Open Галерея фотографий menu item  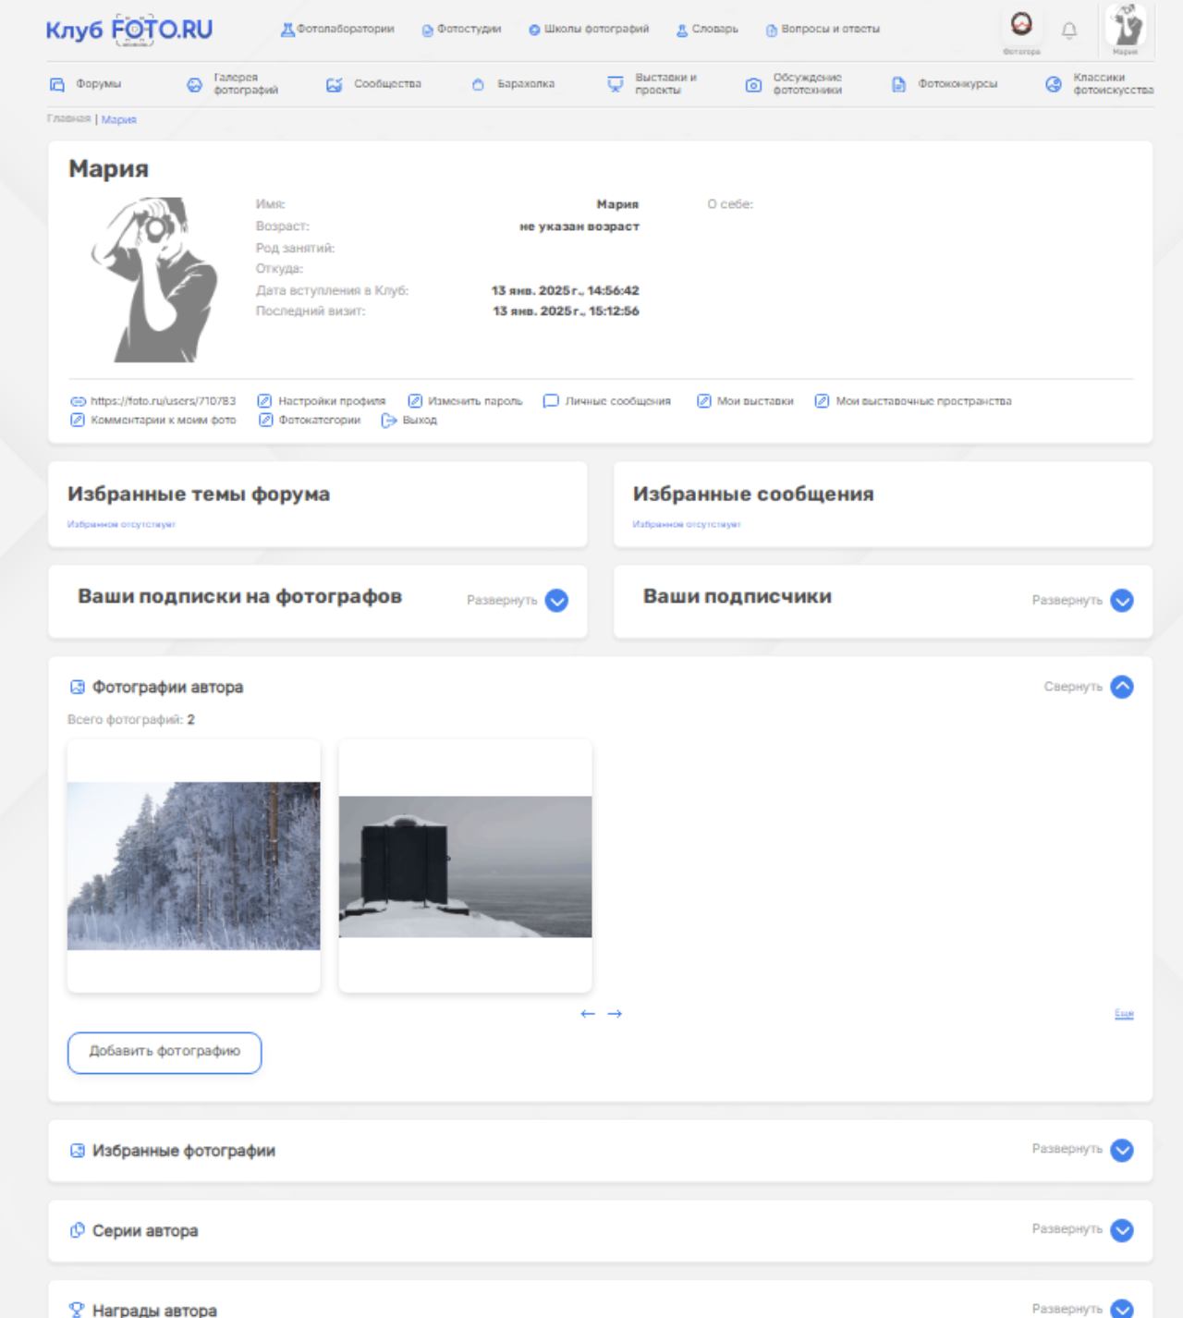coord(245,84)
